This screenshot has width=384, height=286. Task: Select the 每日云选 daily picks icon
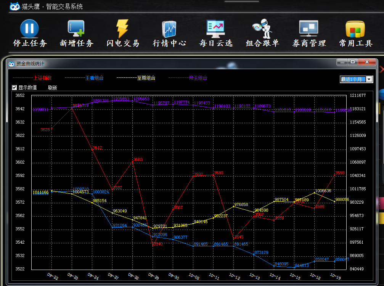(216, 29)
